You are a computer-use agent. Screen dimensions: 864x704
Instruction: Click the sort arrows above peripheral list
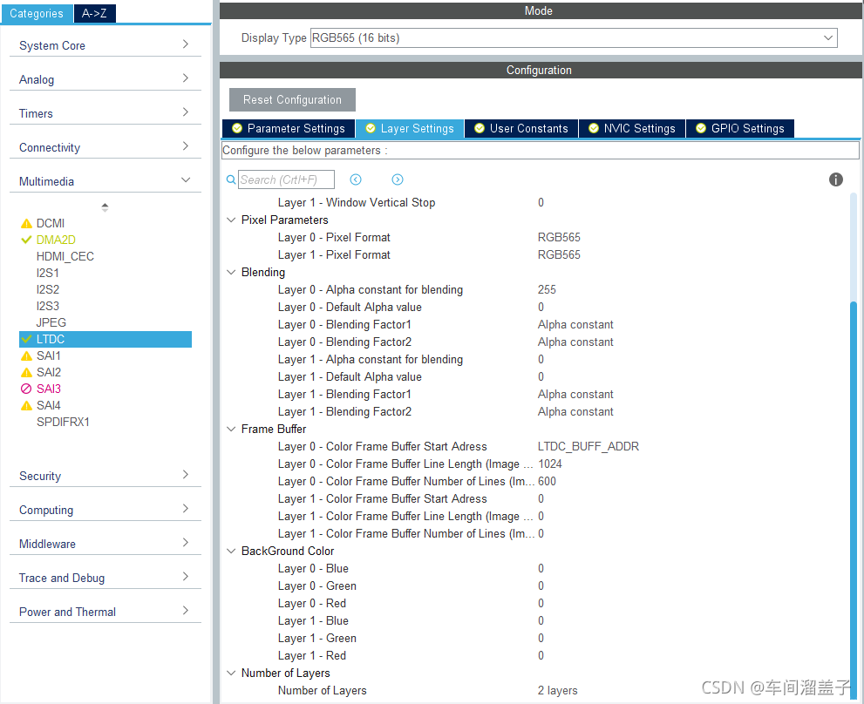tap(105, 207)
